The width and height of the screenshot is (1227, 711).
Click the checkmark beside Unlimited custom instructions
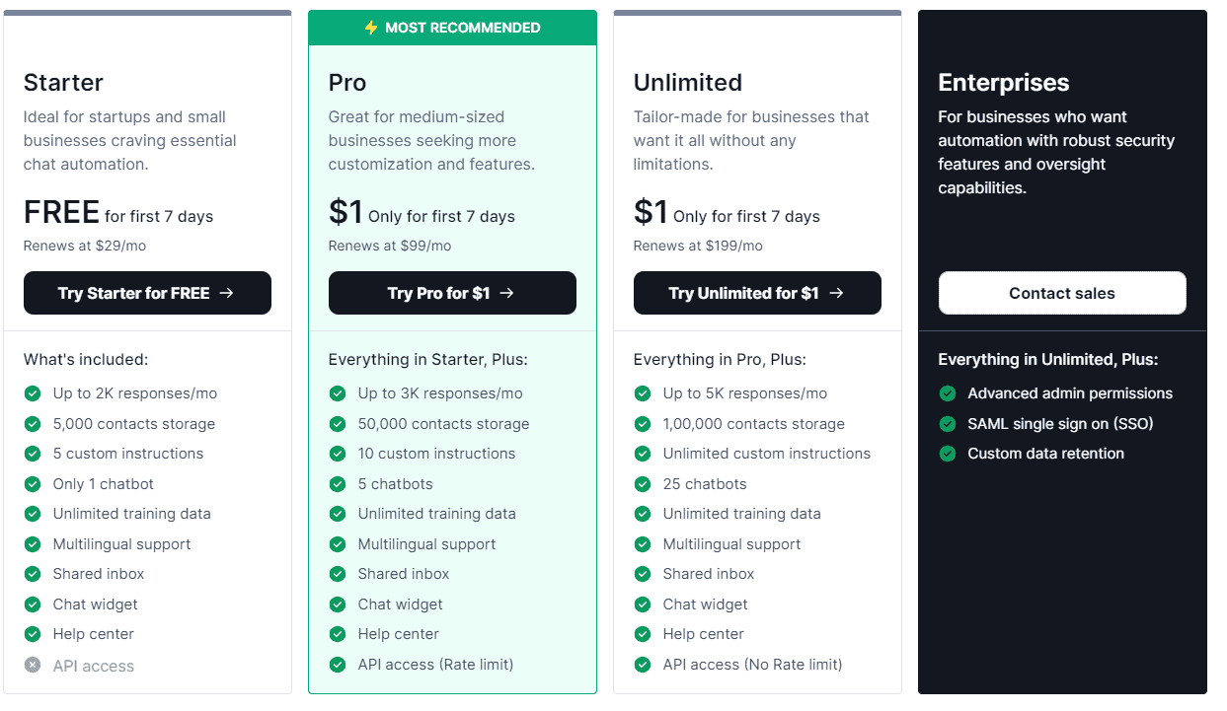pyautogui.click(x=643, y=453)
